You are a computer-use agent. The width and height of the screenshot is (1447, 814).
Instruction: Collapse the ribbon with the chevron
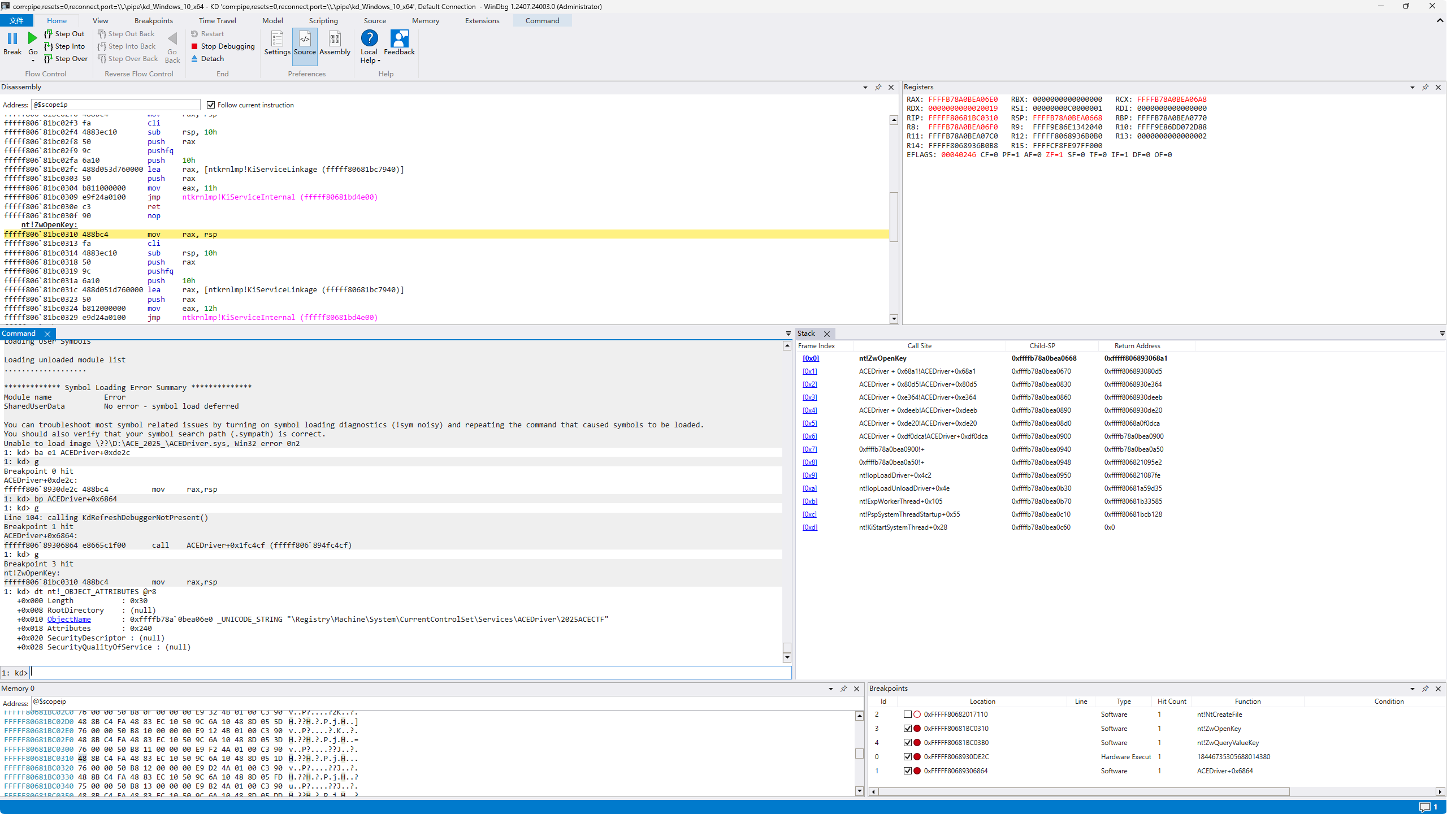pos(1440,21)
